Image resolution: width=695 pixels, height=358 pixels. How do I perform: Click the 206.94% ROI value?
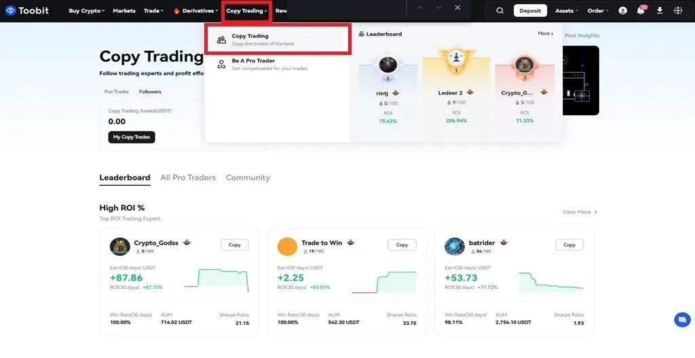(x=456, y=121)
